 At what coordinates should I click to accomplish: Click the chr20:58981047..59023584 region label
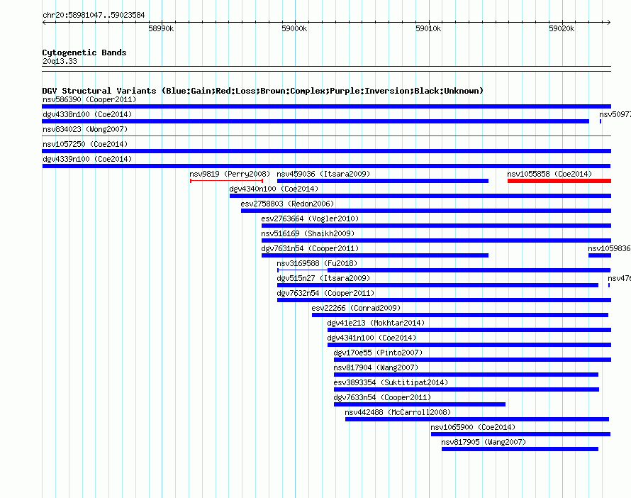point(94,15)
